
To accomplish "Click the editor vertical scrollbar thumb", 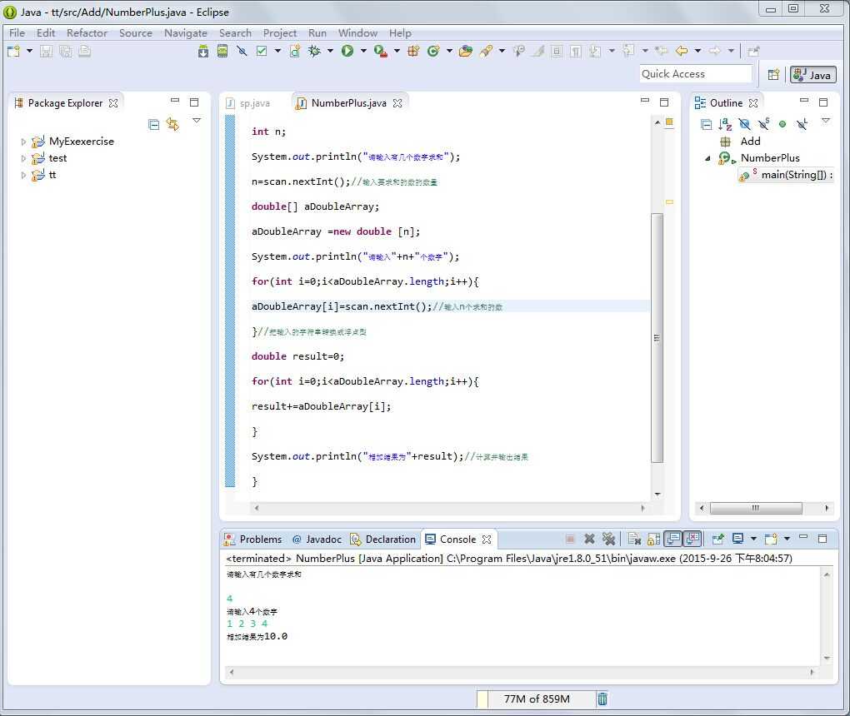I will 657,338.
